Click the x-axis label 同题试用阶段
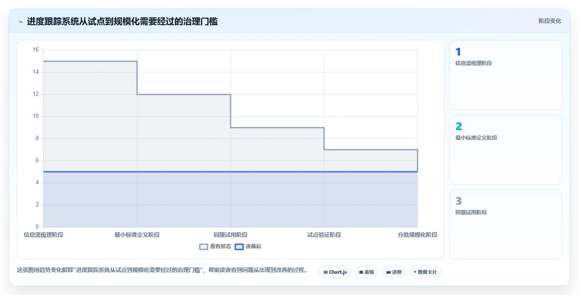579x295 pixels. pos(231,235)
